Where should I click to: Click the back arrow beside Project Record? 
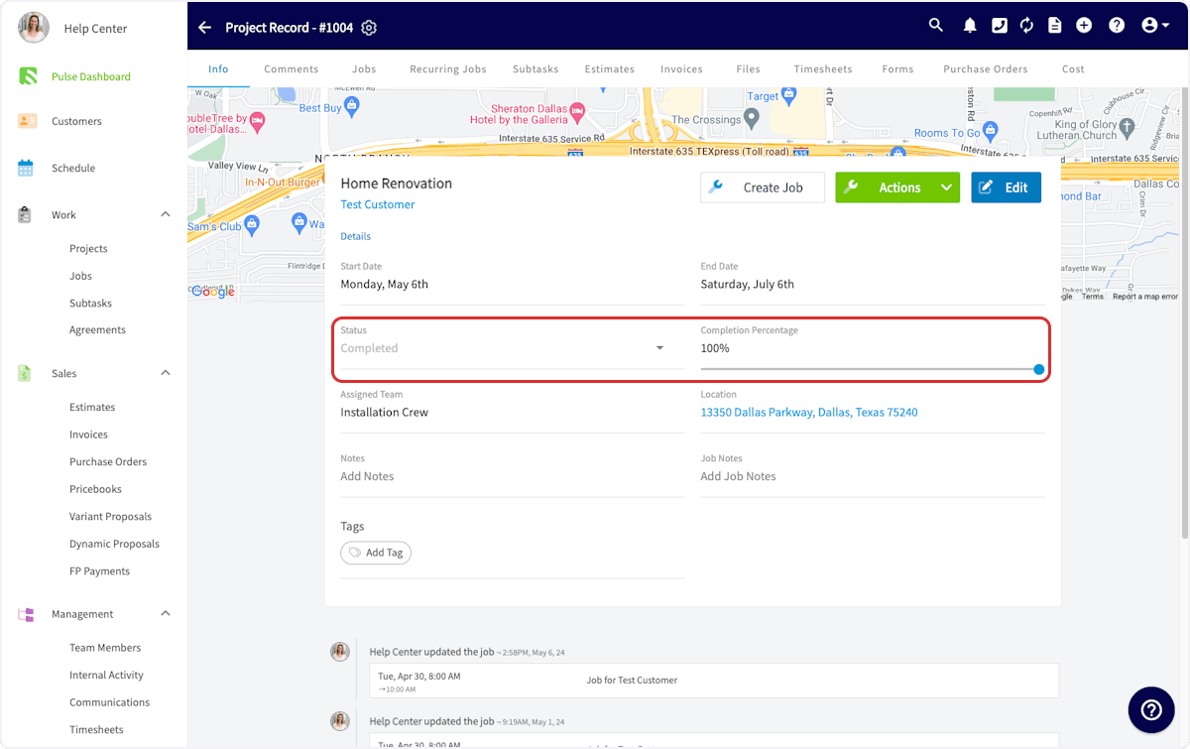click(204, 28)
